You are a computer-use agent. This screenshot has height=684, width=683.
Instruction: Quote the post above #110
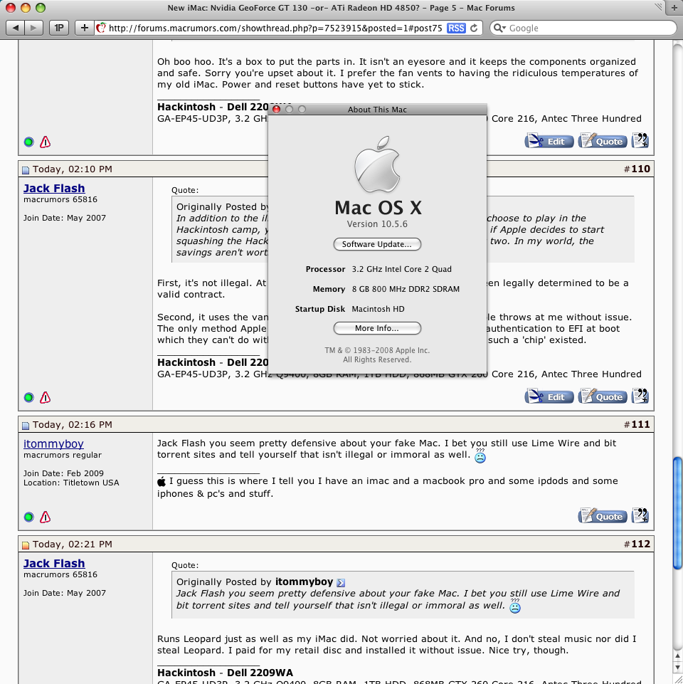(603, 142)
